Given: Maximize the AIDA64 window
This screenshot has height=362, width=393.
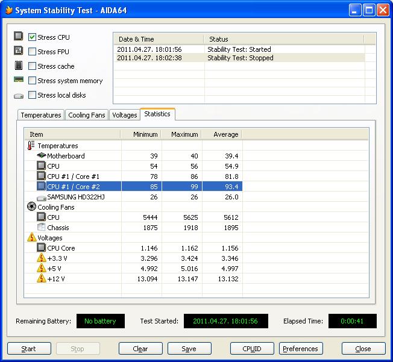Looking at the screenshot, I should pos(369,10).
